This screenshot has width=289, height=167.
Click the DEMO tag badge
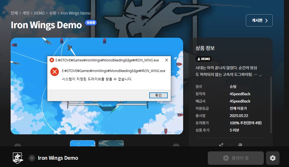[x=204, y=59]
